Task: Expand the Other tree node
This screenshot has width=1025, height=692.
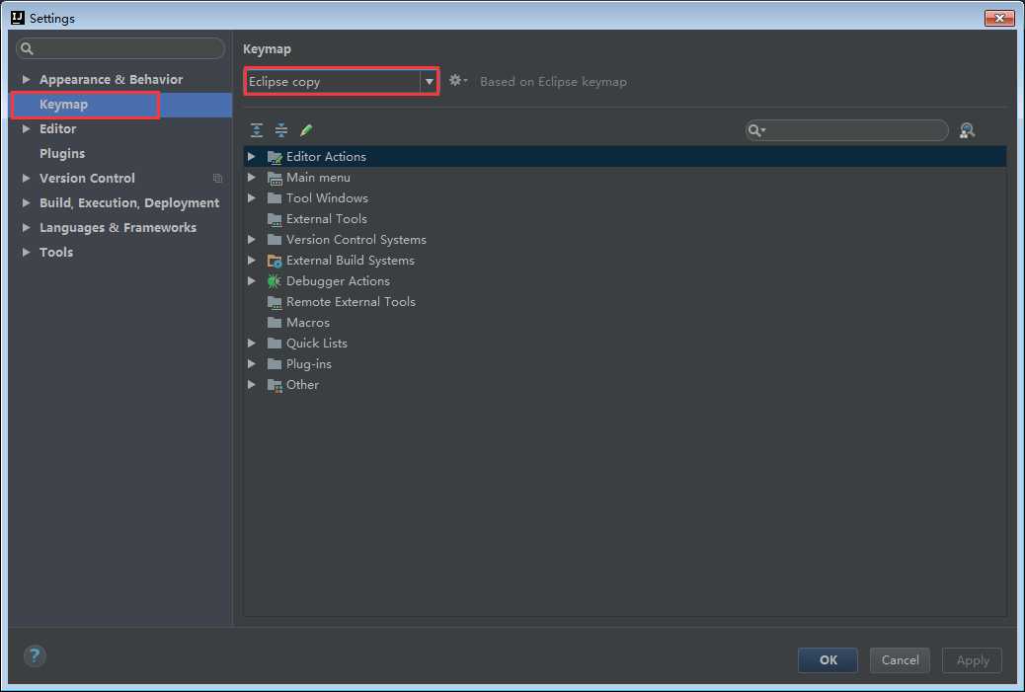Action: click(252, 385)
